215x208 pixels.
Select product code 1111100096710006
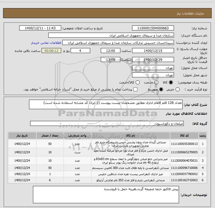point(184,168)
